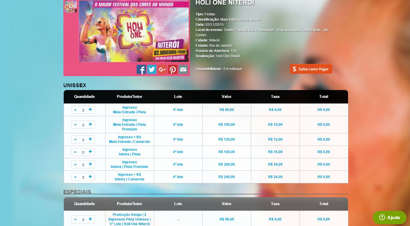Image resolution: width=410 pixels, height=226 pixels.
Task: Decrease quantity for Meia Entrada Pista R$ 80,00
Action: pyautogui.click(x=75, y=110)
